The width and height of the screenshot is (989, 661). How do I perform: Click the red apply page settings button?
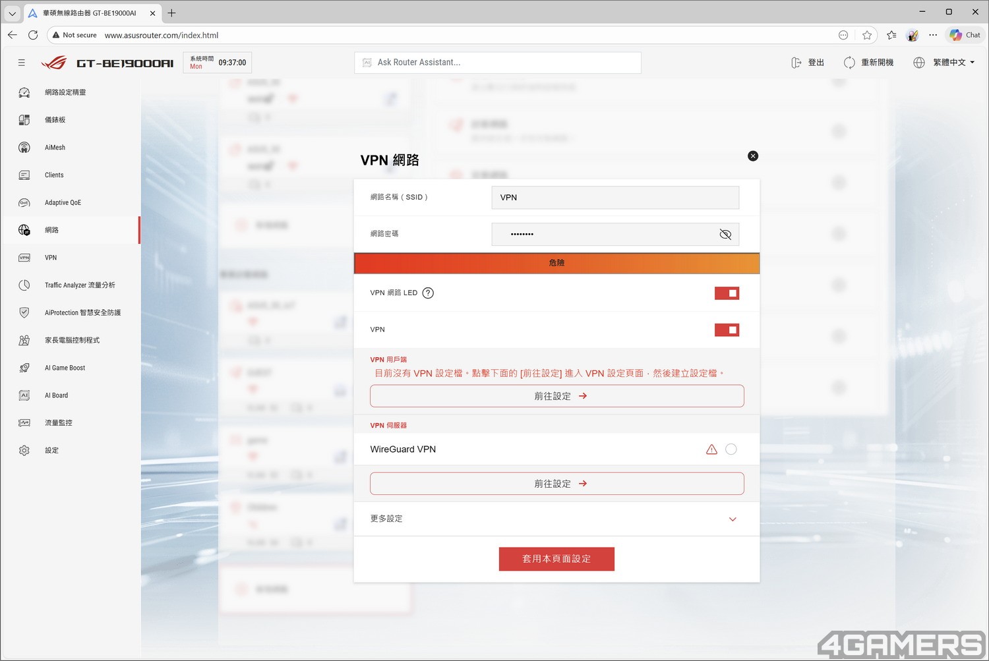pos(556,559)
